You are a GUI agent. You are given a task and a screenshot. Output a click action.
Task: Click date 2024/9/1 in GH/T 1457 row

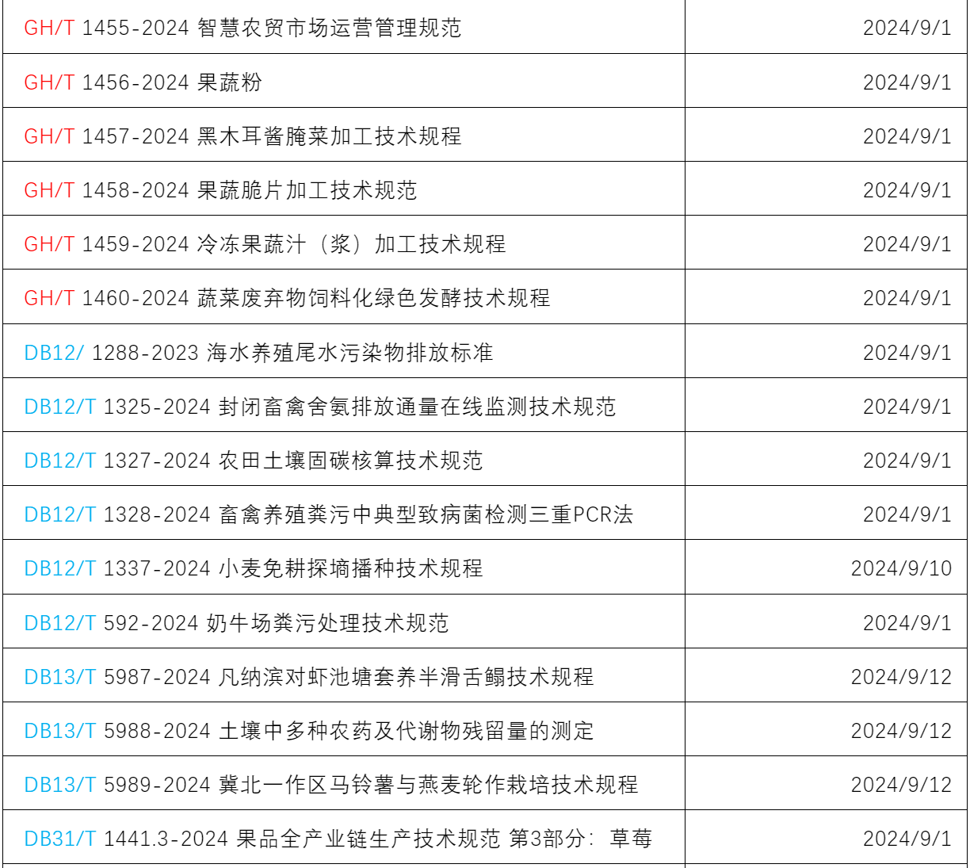[907, 136]
